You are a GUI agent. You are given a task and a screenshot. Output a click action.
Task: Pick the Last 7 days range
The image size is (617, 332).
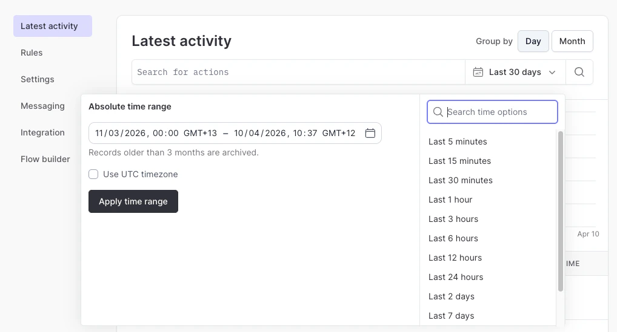(x=452, y=316)
